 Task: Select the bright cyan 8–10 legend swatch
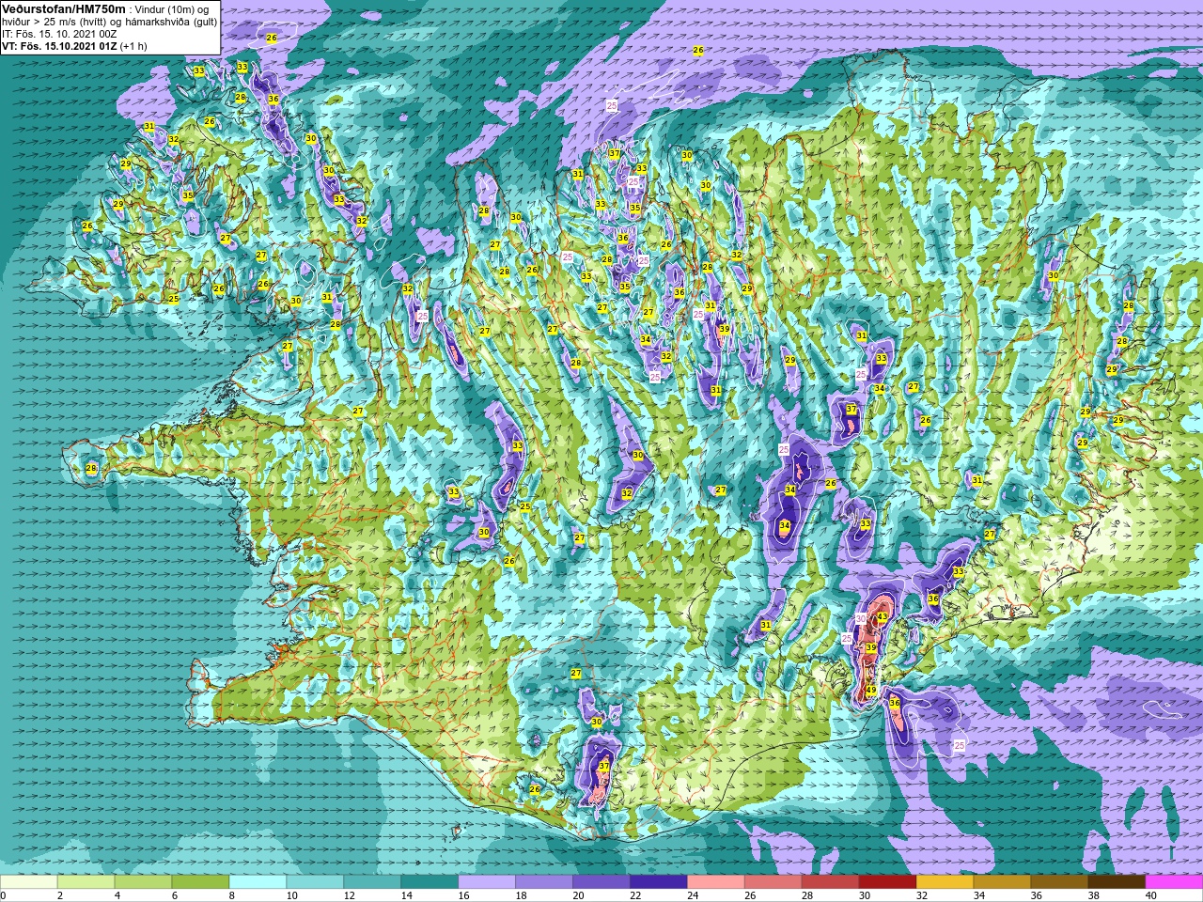[258, 882]
